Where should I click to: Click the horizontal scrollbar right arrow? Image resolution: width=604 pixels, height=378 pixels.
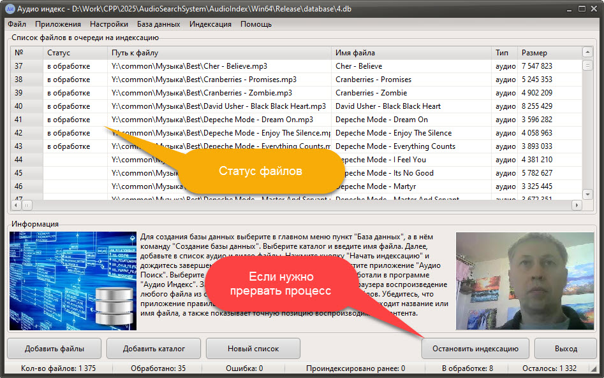pos(576,206)
